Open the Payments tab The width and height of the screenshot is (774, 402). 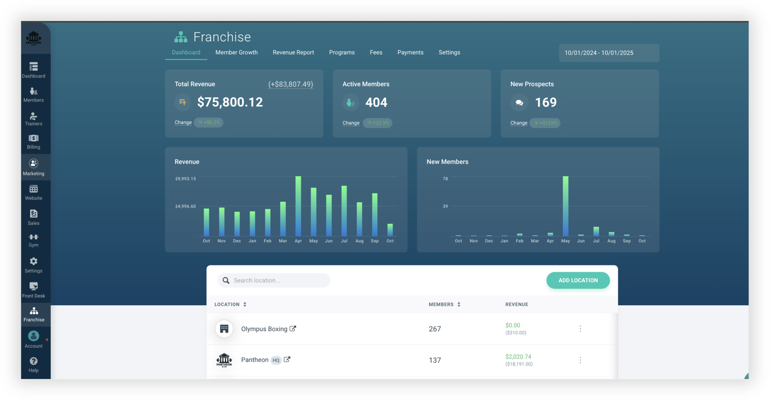[x=410, y=52]
